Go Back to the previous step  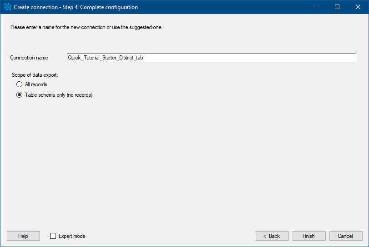tap(272, 236)
